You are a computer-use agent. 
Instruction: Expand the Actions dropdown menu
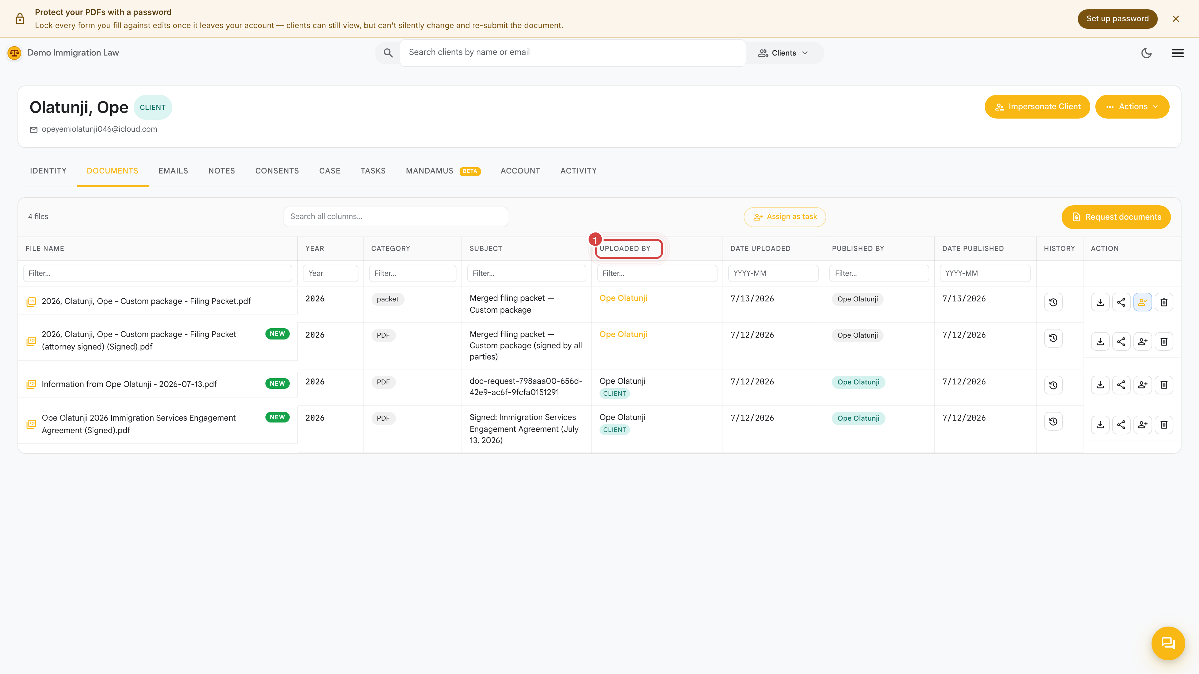coord(1132,106)
